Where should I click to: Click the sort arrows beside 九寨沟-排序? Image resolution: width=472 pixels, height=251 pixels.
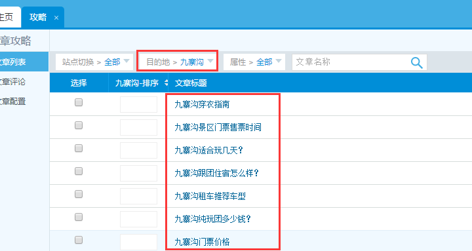[166, 83]
